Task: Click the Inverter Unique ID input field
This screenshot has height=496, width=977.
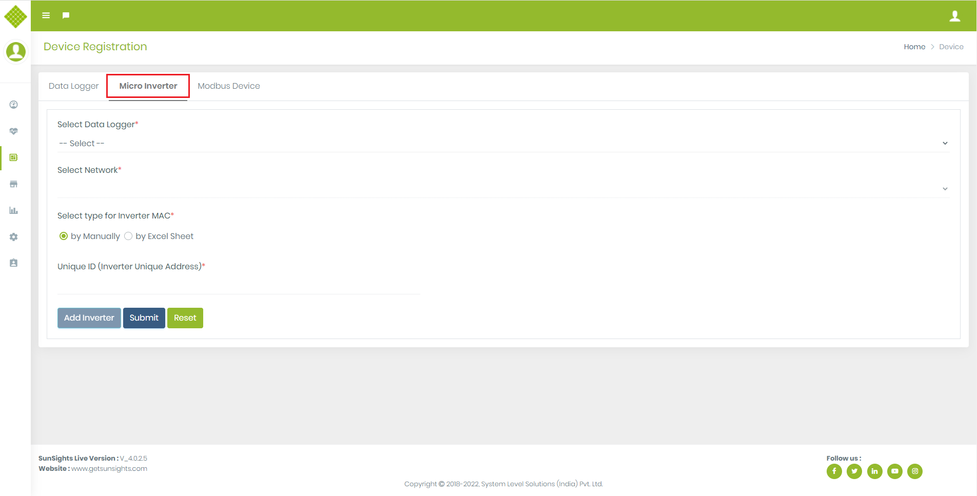Action: click(239, 285)
